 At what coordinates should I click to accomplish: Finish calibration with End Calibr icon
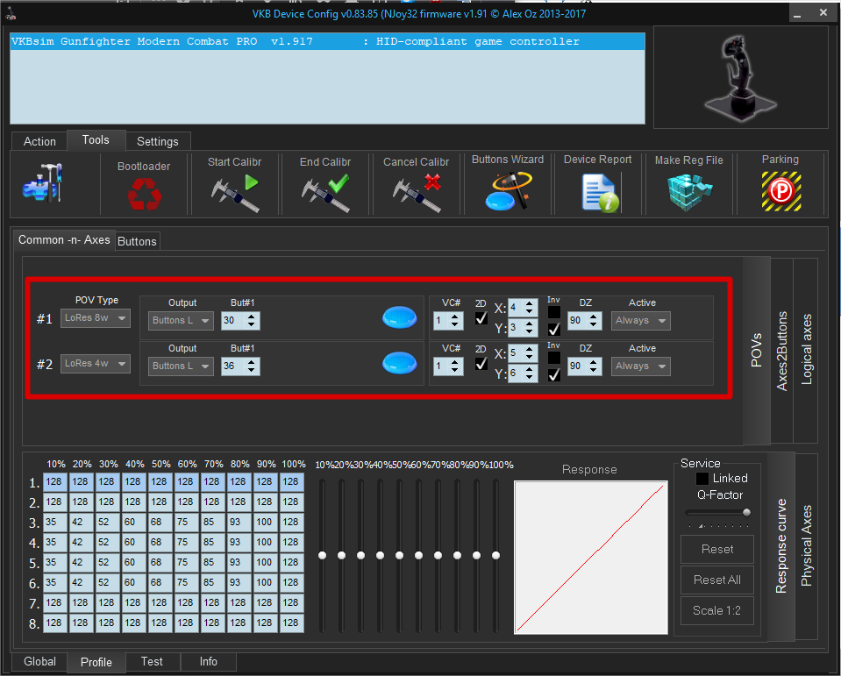[325, 193]
